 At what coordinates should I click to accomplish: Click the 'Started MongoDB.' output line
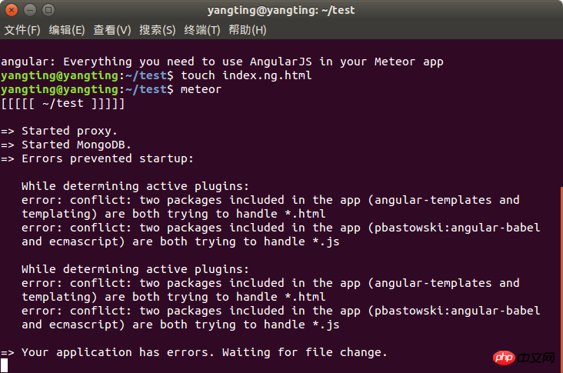tap(76, 145)
